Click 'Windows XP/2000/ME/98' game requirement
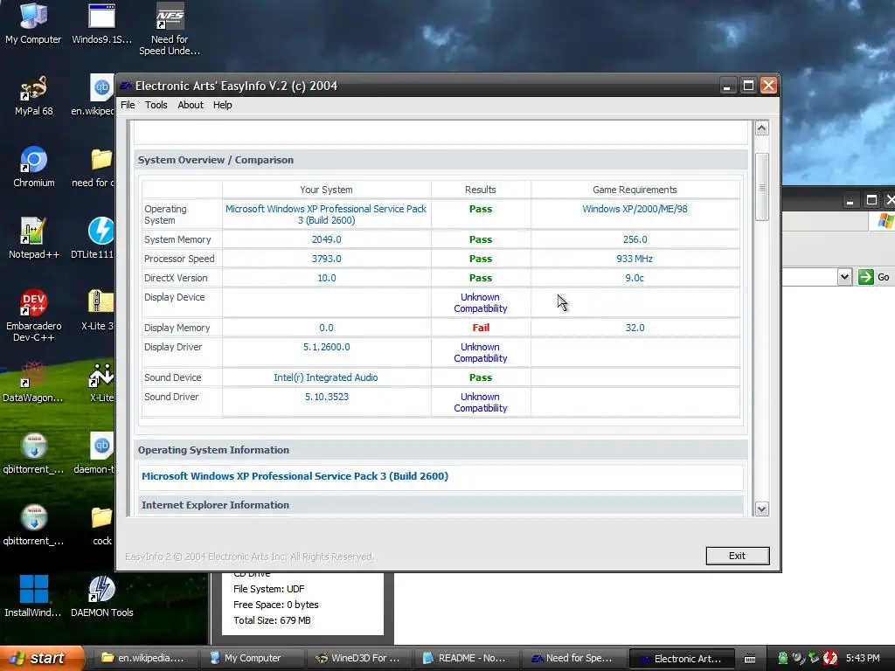Screen dimensions: 895x671 tap(635, 209)
